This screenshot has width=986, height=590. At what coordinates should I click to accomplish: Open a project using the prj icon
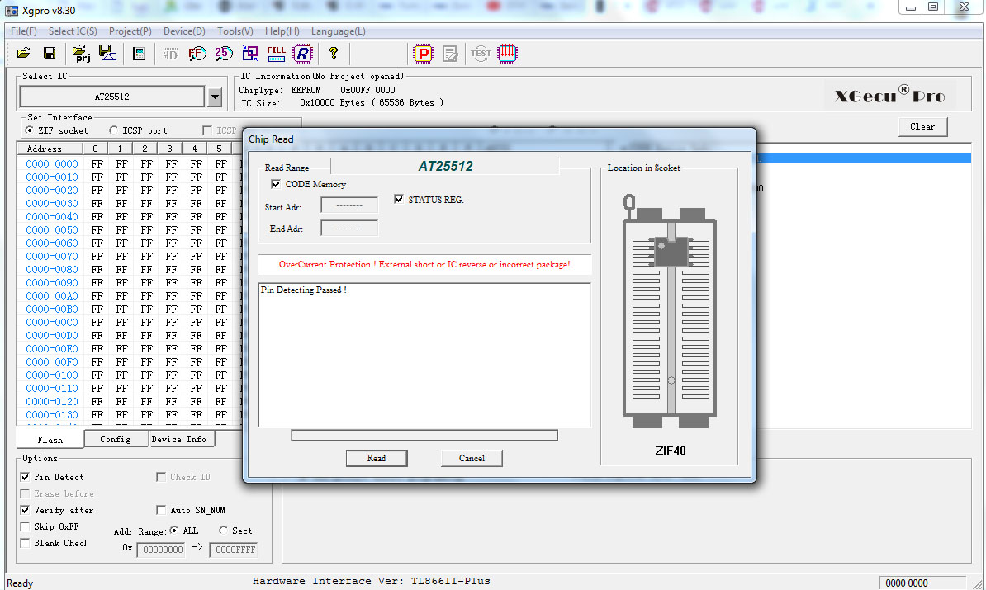click(80, 54)
